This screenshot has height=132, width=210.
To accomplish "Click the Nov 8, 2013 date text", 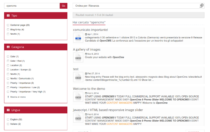I will pyautogui.click(x=93, y=54).
